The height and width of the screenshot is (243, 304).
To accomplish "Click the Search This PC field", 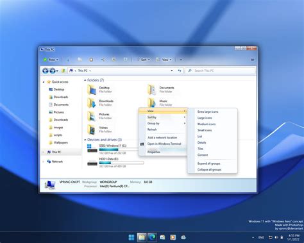I will coord(220,71).
